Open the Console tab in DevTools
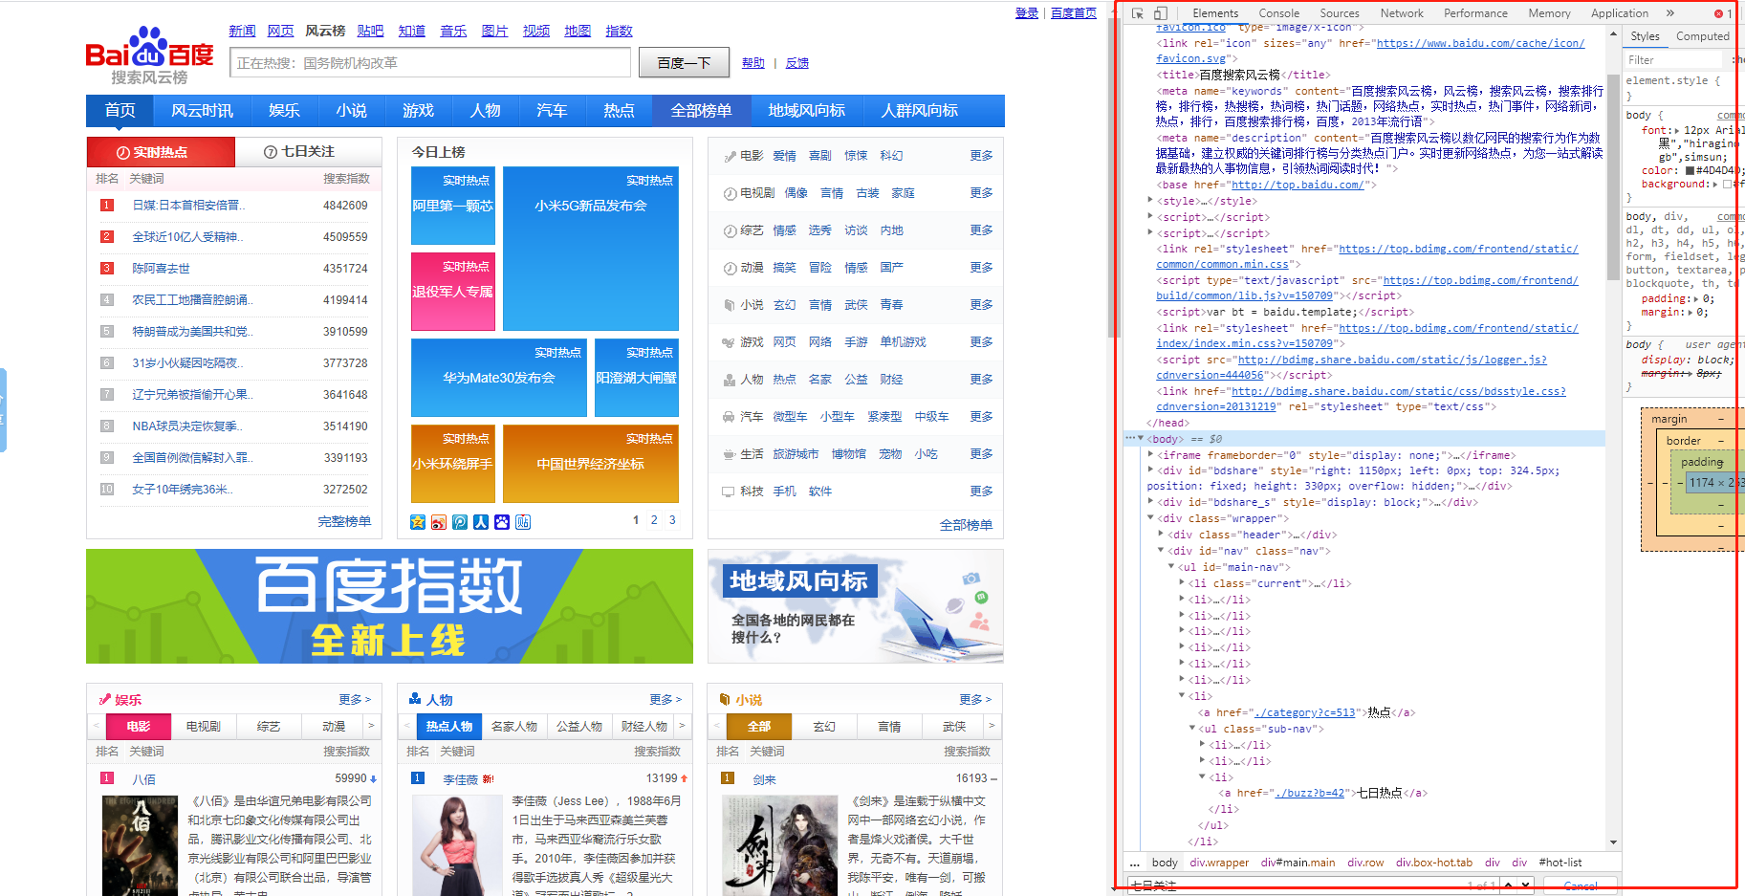Image resolution: width=1745 pixels, height=896 pixels. coord(1278,13)
